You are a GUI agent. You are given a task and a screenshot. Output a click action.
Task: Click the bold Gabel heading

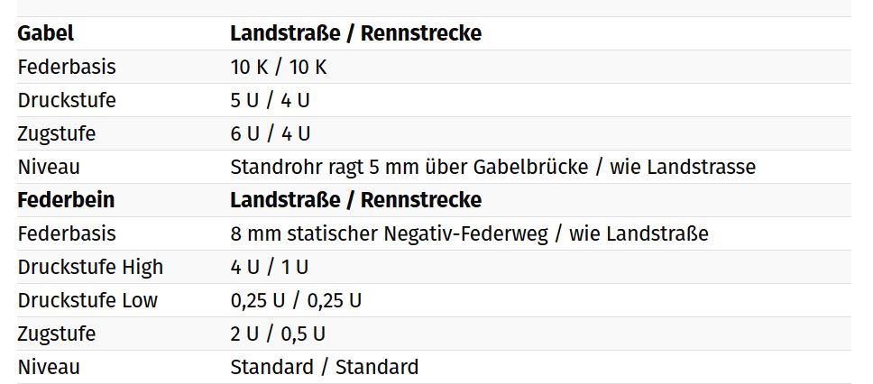(46, 33)
